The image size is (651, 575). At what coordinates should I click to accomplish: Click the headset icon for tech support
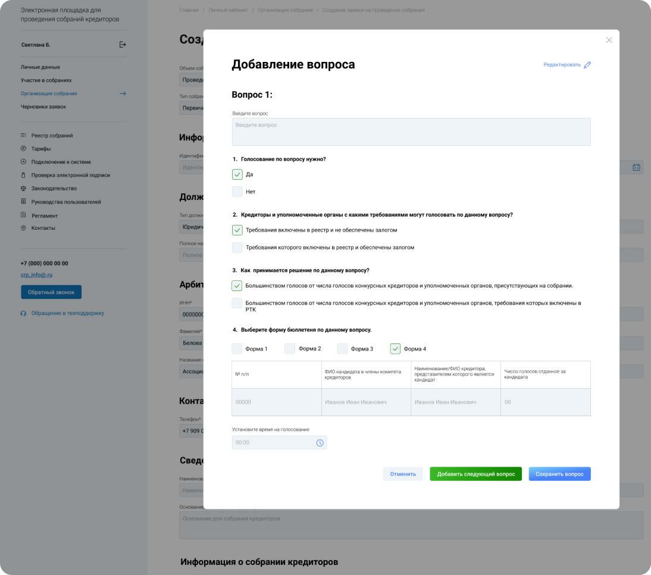(x=24, y=313)
